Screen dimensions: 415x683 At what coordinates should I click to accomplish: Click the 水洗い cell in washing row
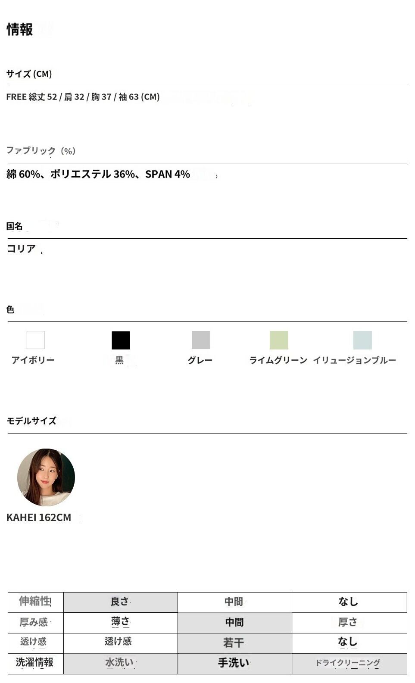coord(120,663)
